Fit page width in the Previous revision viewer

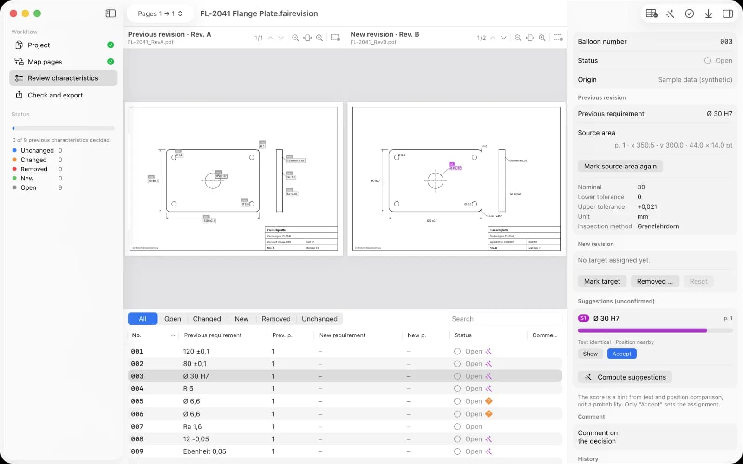point(307,38)
